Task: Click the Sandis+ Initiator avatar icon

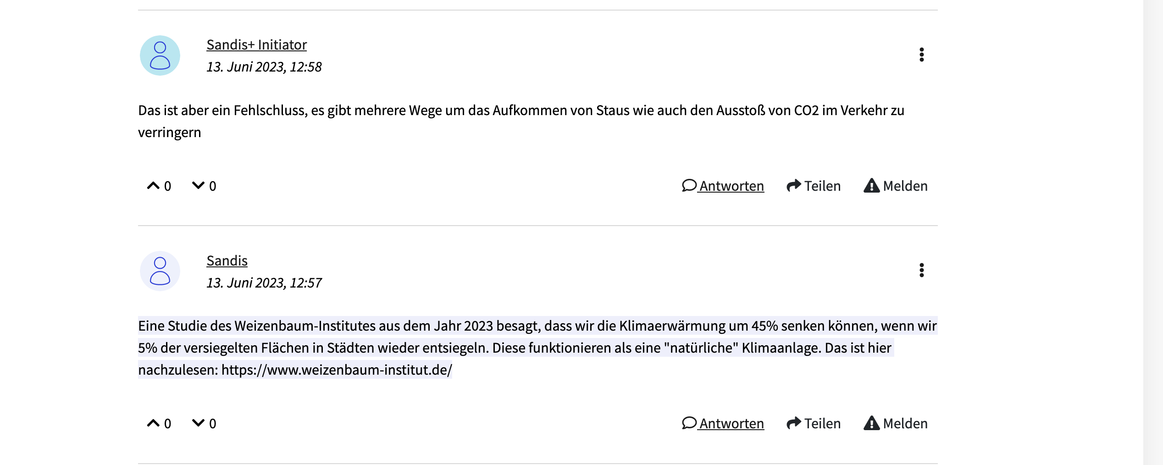Action: point(160,55)
